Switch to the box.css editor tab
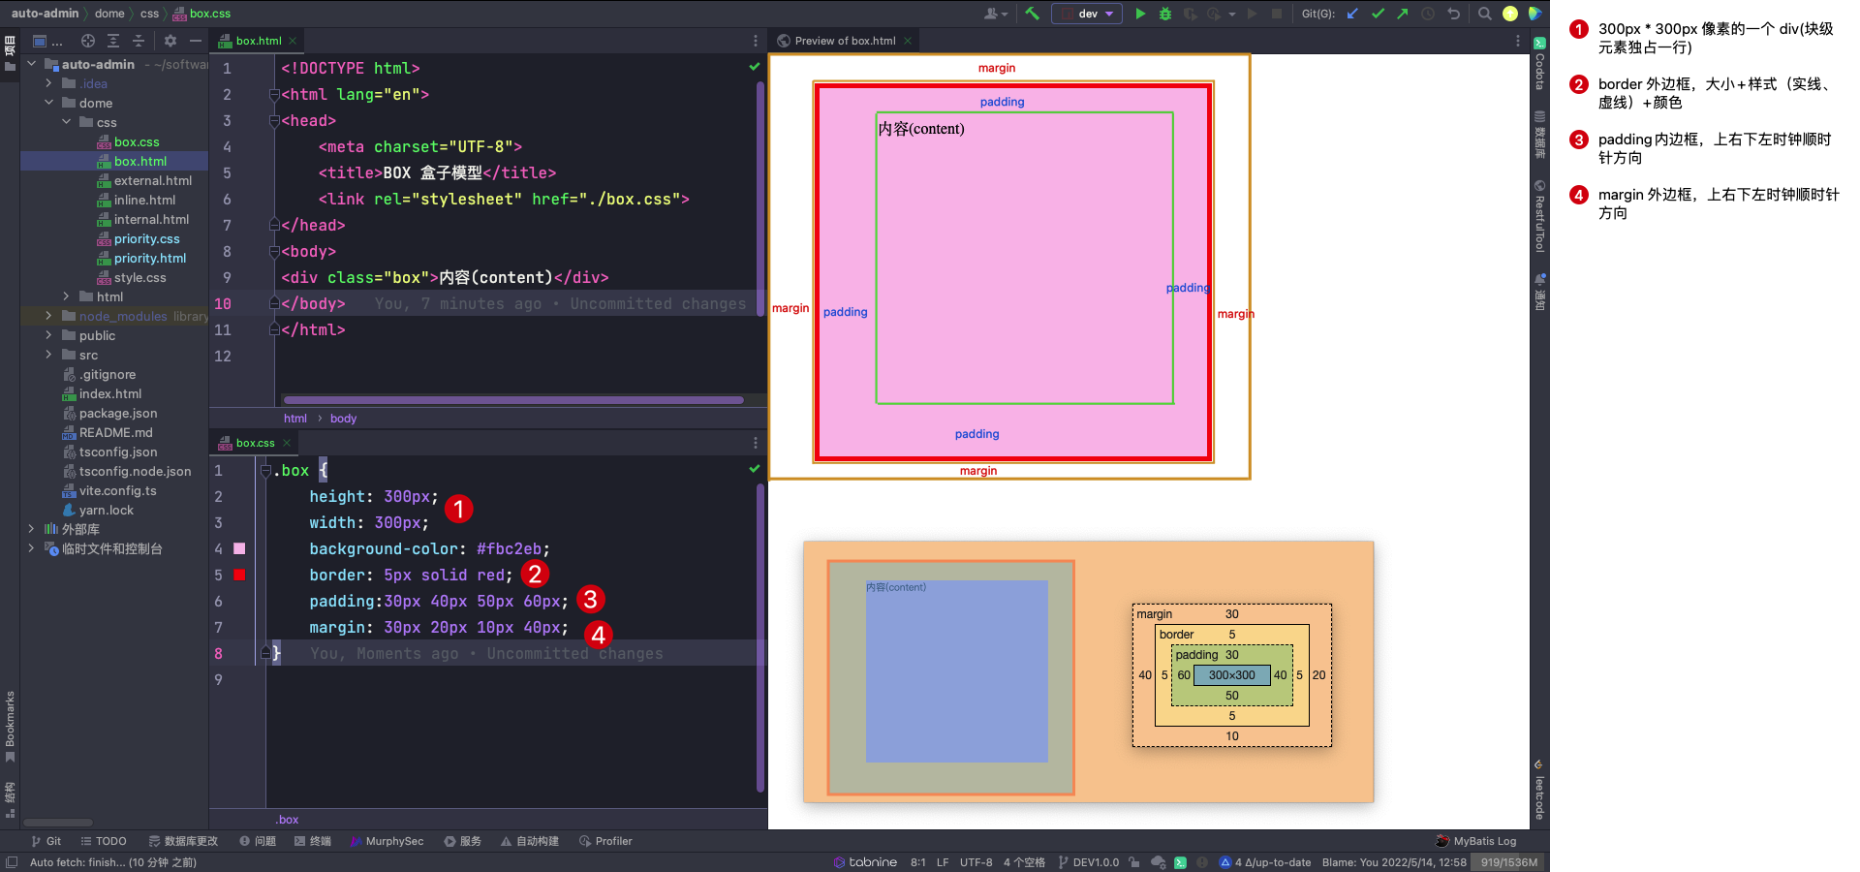The height and width of the screenshot is (872, 1860). (255, 443)
